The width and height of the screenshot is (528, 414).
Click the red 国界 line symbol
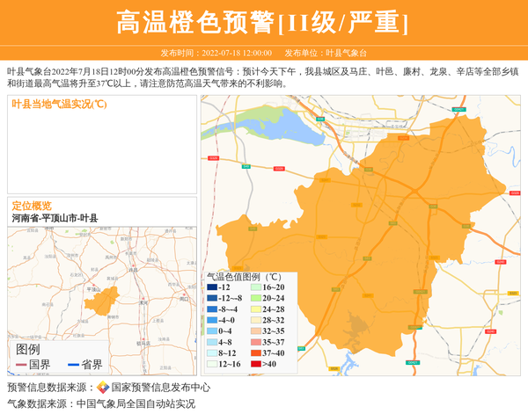(21, 364)
